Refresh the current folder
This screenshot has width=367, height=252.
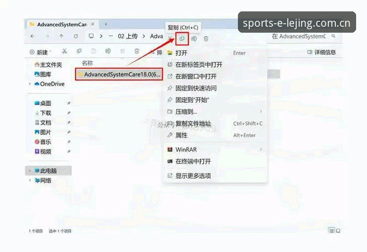[76, 36]
